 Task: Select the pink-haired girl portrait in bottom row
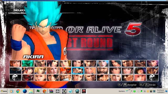tap(140, 78)
